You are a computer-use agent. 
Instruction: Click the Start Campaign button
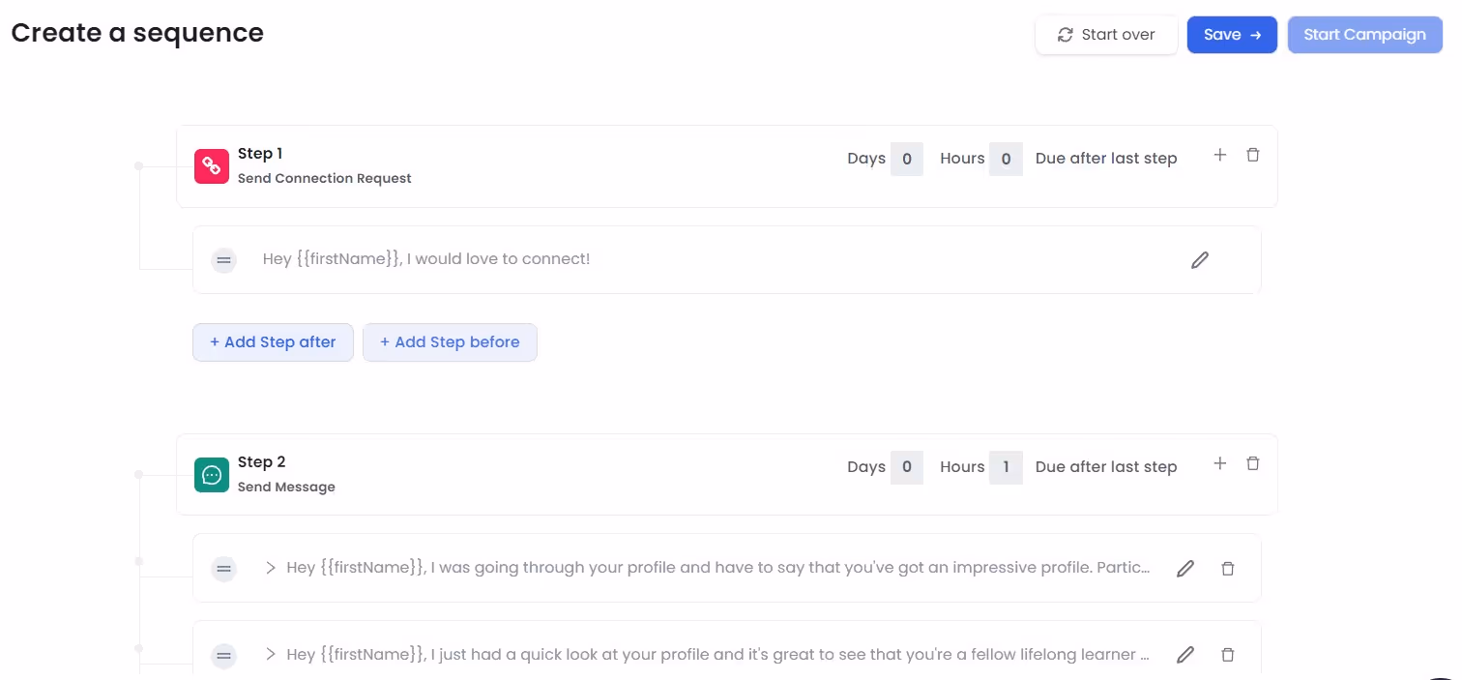(x=1364, y=34)
